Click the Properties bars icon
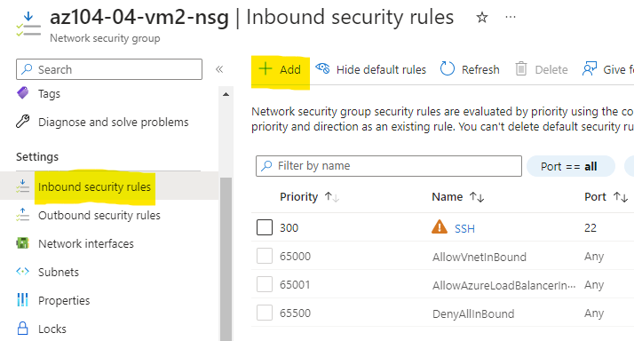This screenshot has width=634, height=341. 23,300
